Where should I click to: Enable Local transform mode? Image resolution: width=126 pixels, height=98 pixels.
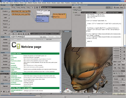click(x=119, y=62)
